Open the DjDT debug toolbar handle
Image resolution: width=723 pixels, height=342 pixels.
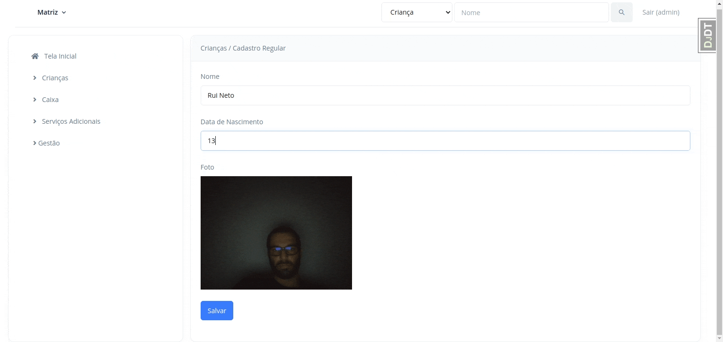tap(707, 35)
